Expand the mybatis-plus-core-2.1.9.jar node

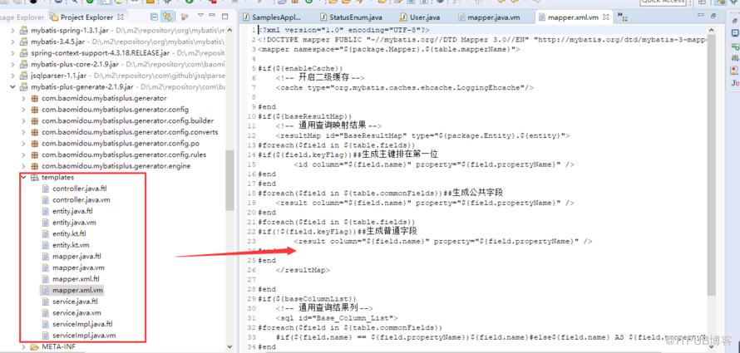tap(13, 64)
